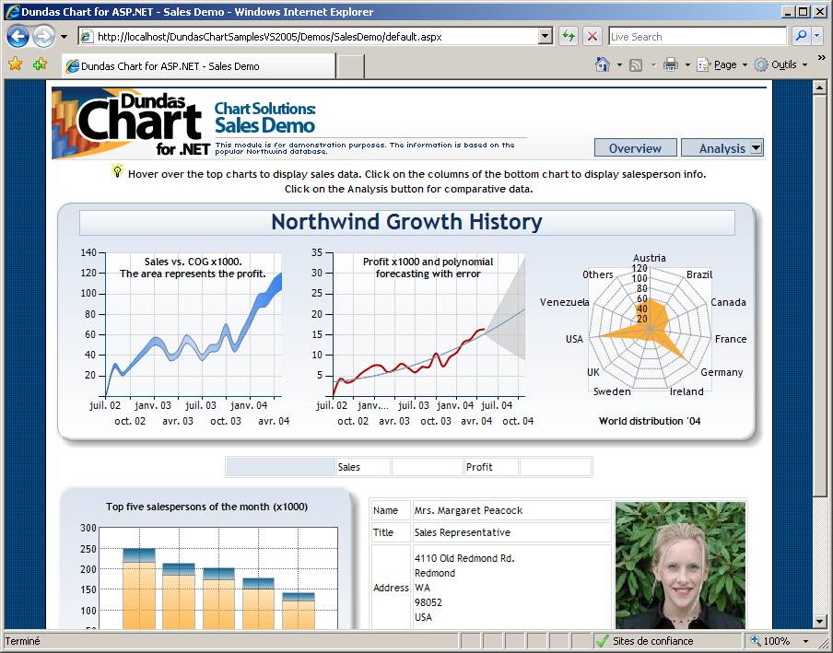Viewport: 833px width, 653px height.
Task: Open search provider options dropdown arrow
Action: point(817,36)
